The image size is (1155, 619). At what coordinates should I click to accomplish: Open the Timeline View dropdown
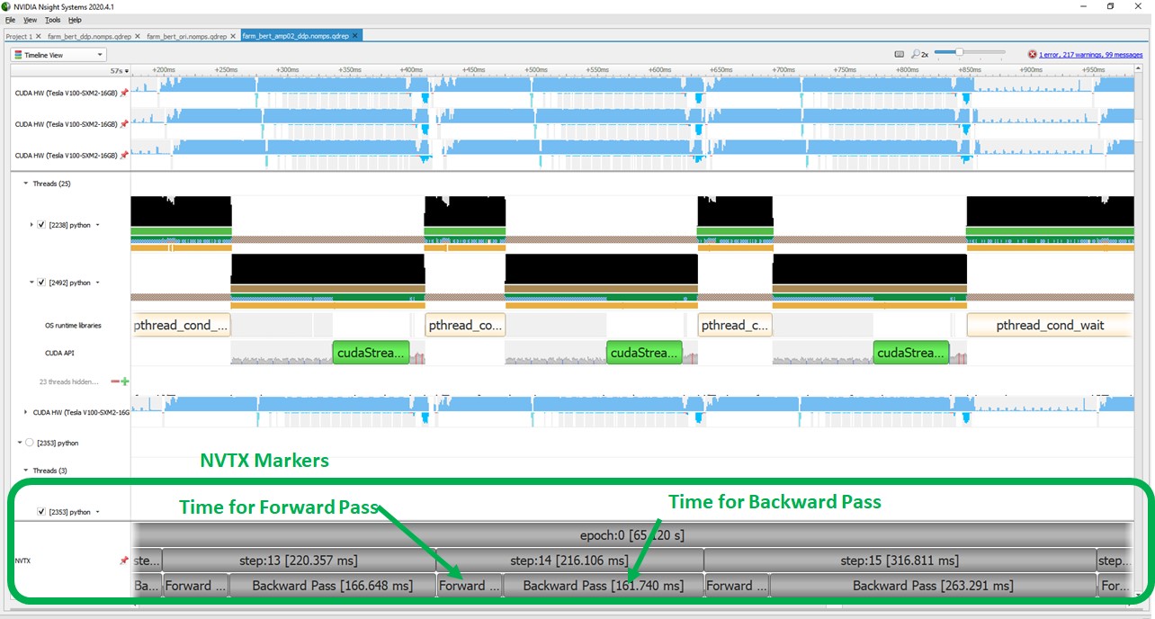coord(58,54)
